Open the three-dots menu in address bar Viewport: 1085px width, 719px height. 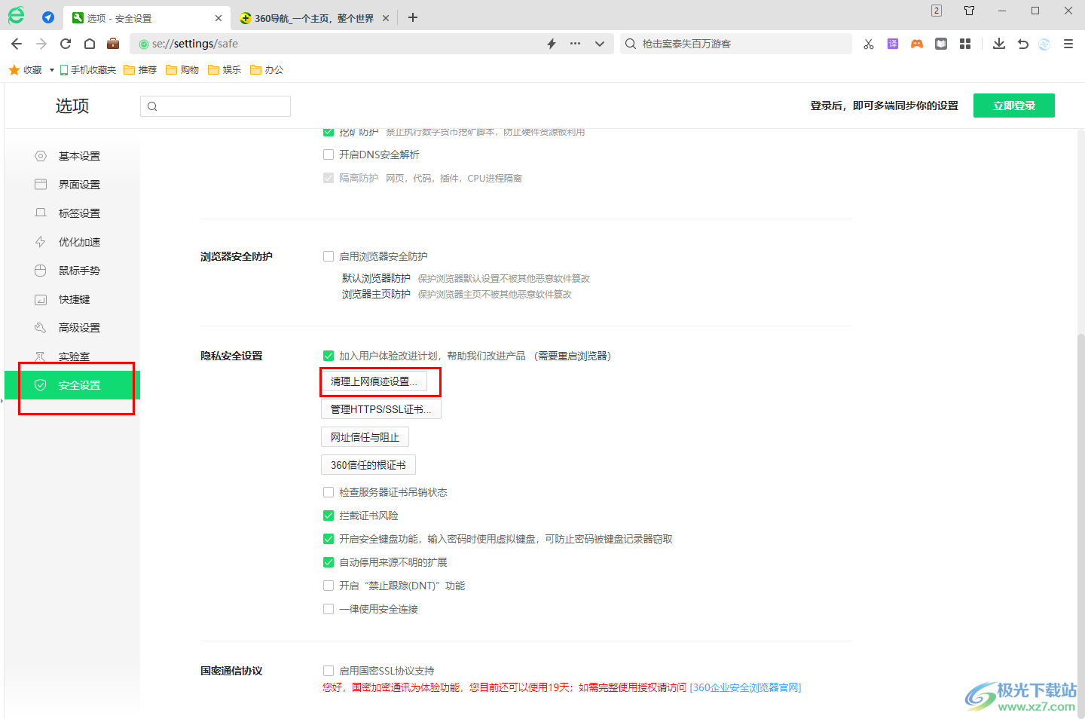tap(575, 44)
